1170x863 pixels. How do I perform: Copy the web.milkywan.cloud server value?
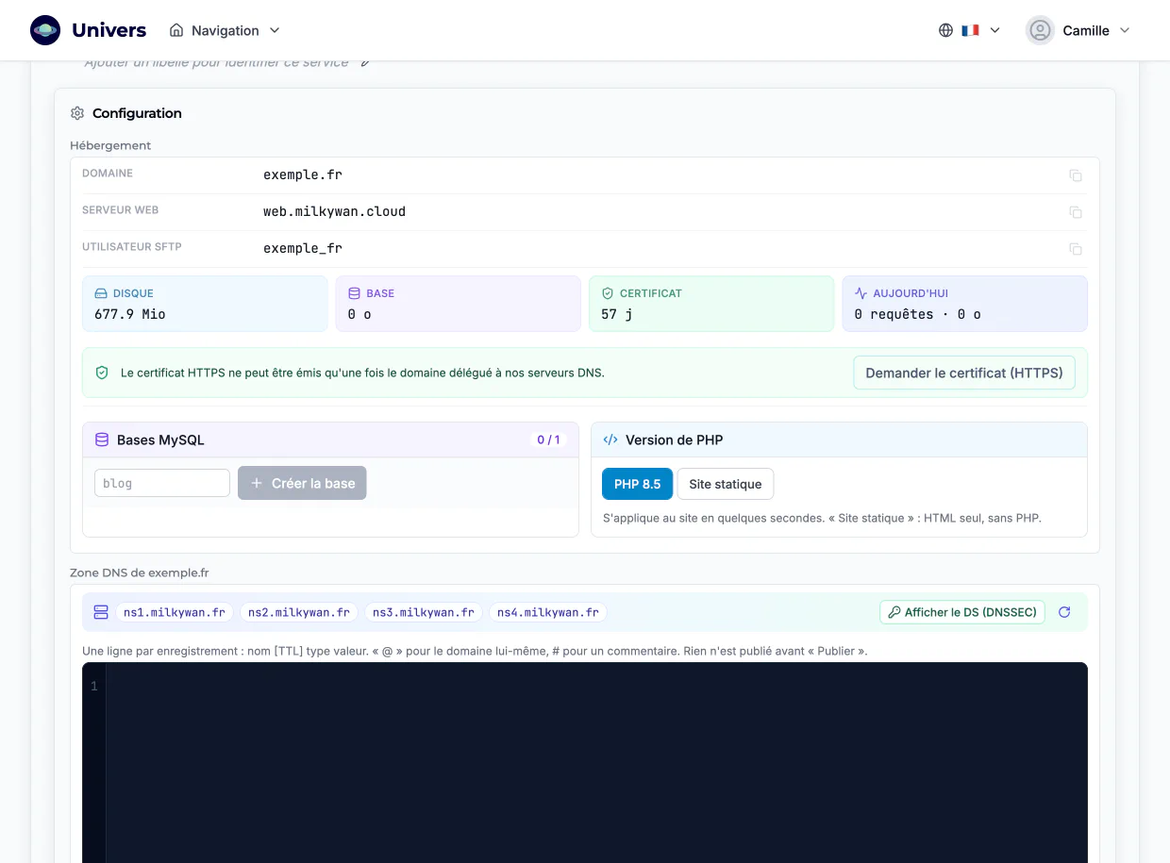[x=1076, y=212]
